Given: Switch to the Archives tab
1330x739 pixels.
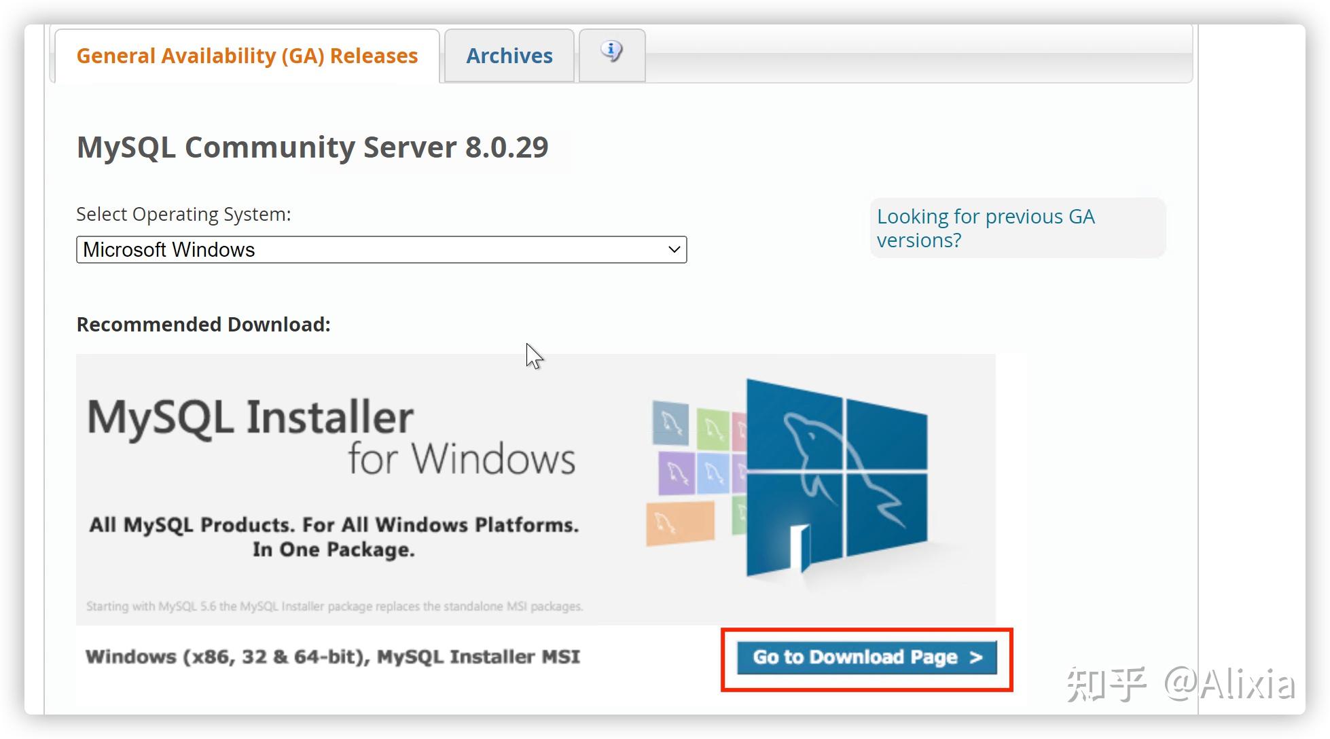Looking at the screenshot, I should click(x=509, y=56).
